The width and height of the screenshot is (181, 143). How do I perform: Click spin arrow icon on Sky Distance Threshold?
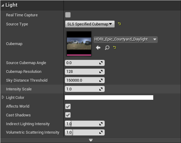101,80
